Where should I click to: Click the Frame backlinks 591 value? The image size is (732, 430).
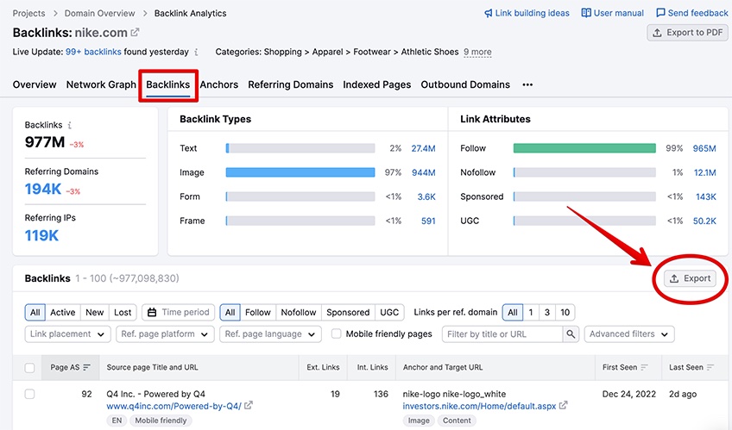point(428,221)
